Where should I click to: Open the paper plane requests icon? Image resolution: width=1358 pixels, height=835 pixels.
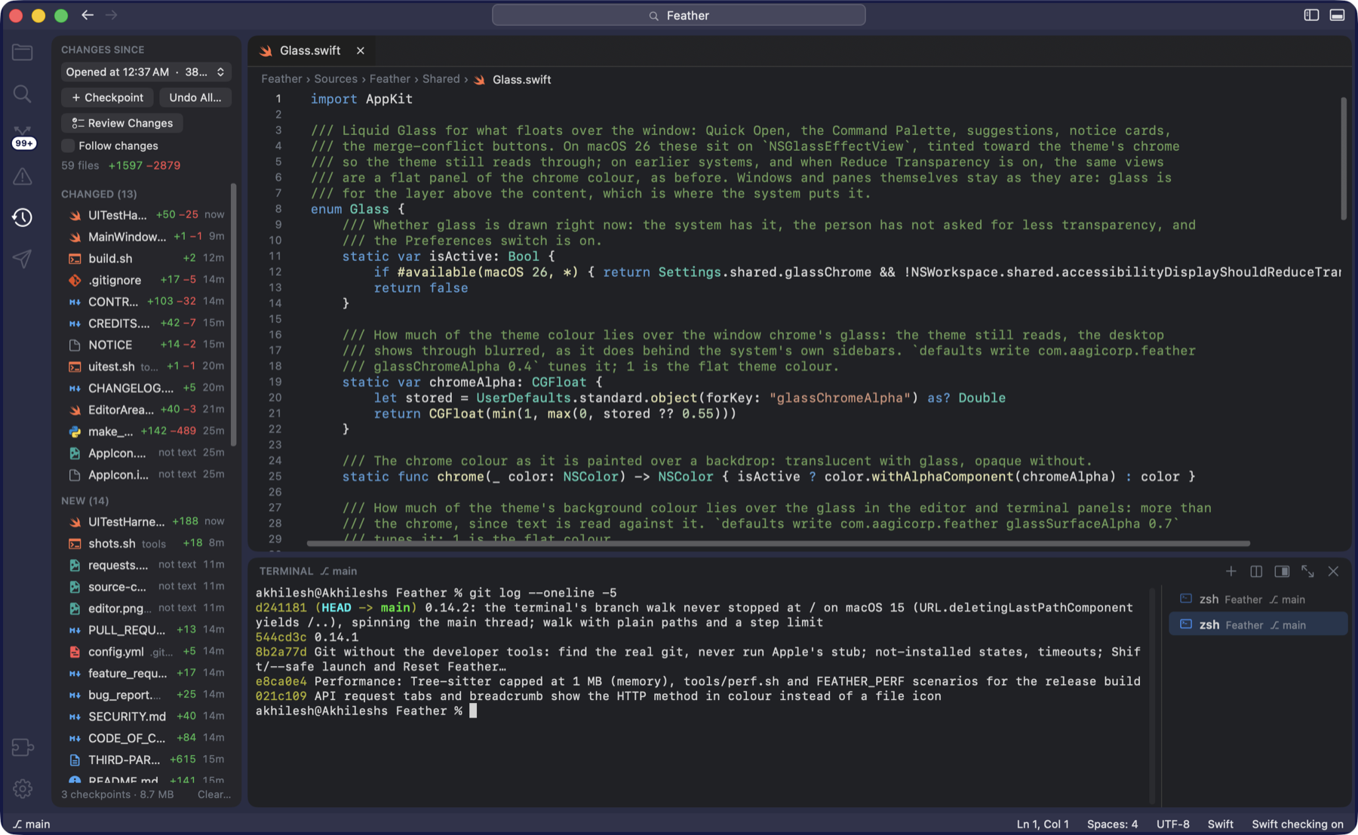click(23, 259)
